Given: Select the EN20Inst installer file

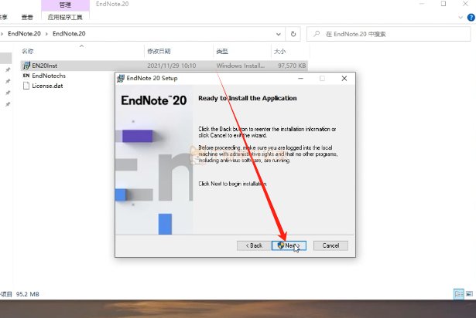Looking at the screenshot, I should coord(164,66).
